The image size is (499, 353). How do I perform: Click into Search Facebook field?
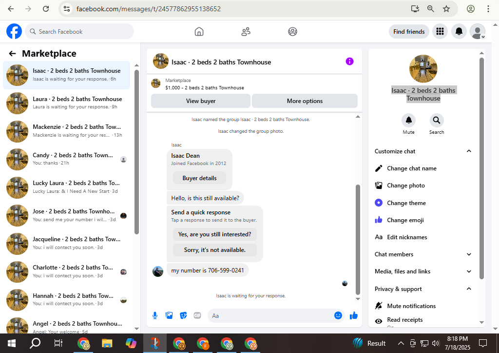tap(79, 32)
